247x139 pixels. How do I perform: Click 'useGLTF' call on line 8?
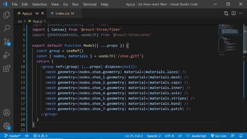(x=106, y=56)
